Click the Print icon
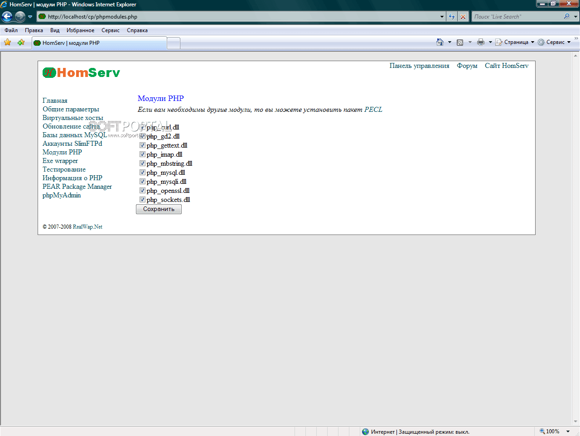Screen dimensions: 580x436 tap(481, 42)
